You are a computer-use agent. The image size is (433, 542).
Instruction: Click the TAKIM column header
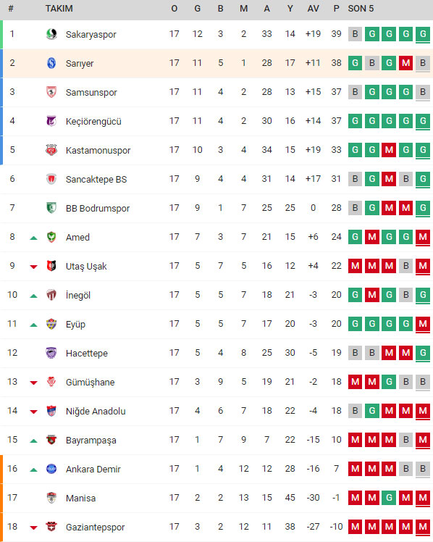point(59,9)
